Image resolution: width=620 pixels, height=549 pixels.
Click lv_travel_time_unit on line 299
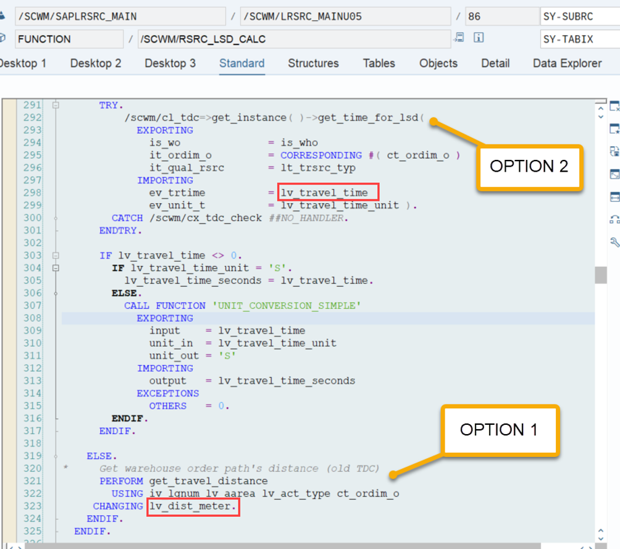[x=340, y=206]
